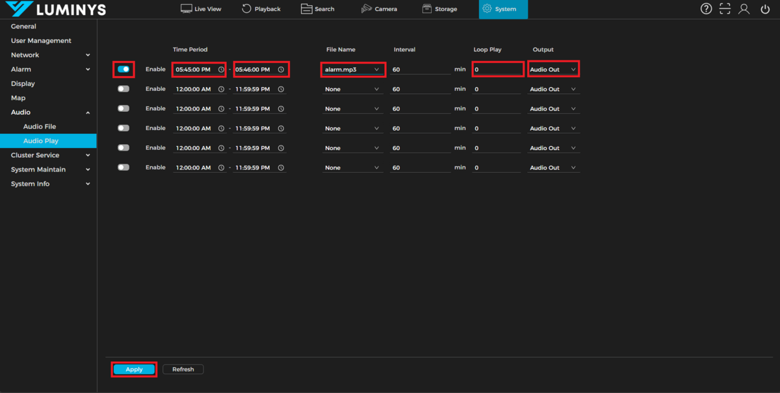Screen dimensions: 780x393
Task: Click the Apply button
Action: point(134,370)
